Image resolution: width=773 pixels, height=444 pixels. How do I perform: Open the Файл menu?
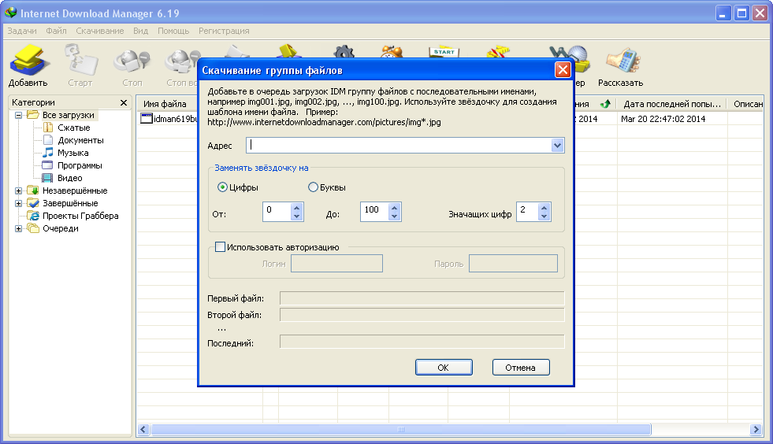56,31
